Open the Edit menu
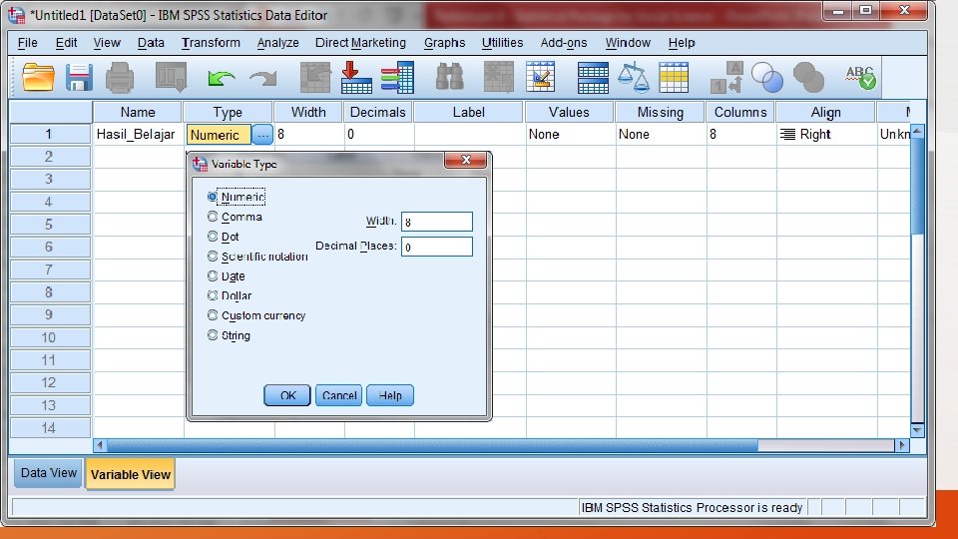The width and height of the screenshot is (958, 539). click(66, 43)
